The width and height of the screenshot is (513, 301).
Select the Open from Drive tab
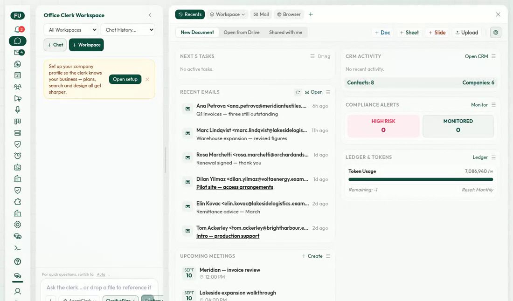242,32
